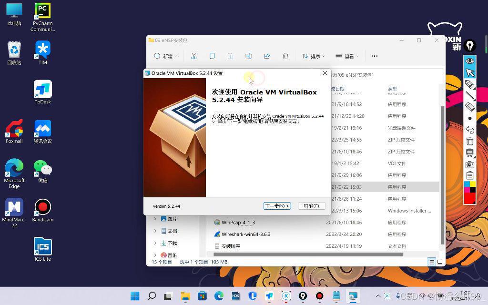
Task: Switch Explorer to details view icon
Action: [432, 262]
